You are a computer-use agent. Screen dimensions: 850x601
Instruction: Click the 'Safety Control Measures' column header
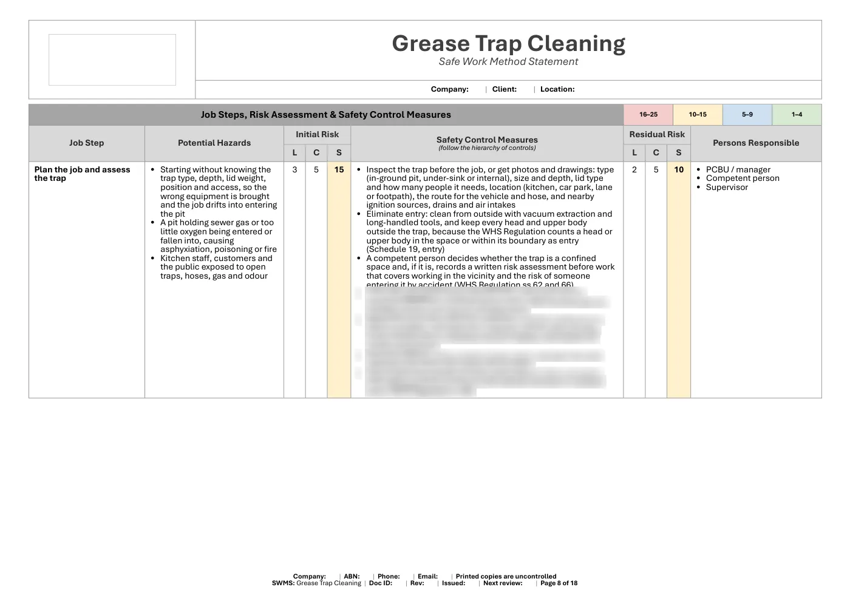(x=487, y=140)
